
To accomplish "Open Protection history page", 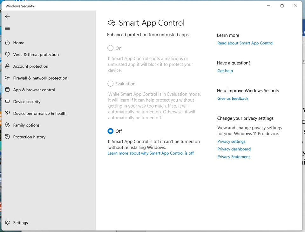I will pyautogui.click(x=29, y=137).
